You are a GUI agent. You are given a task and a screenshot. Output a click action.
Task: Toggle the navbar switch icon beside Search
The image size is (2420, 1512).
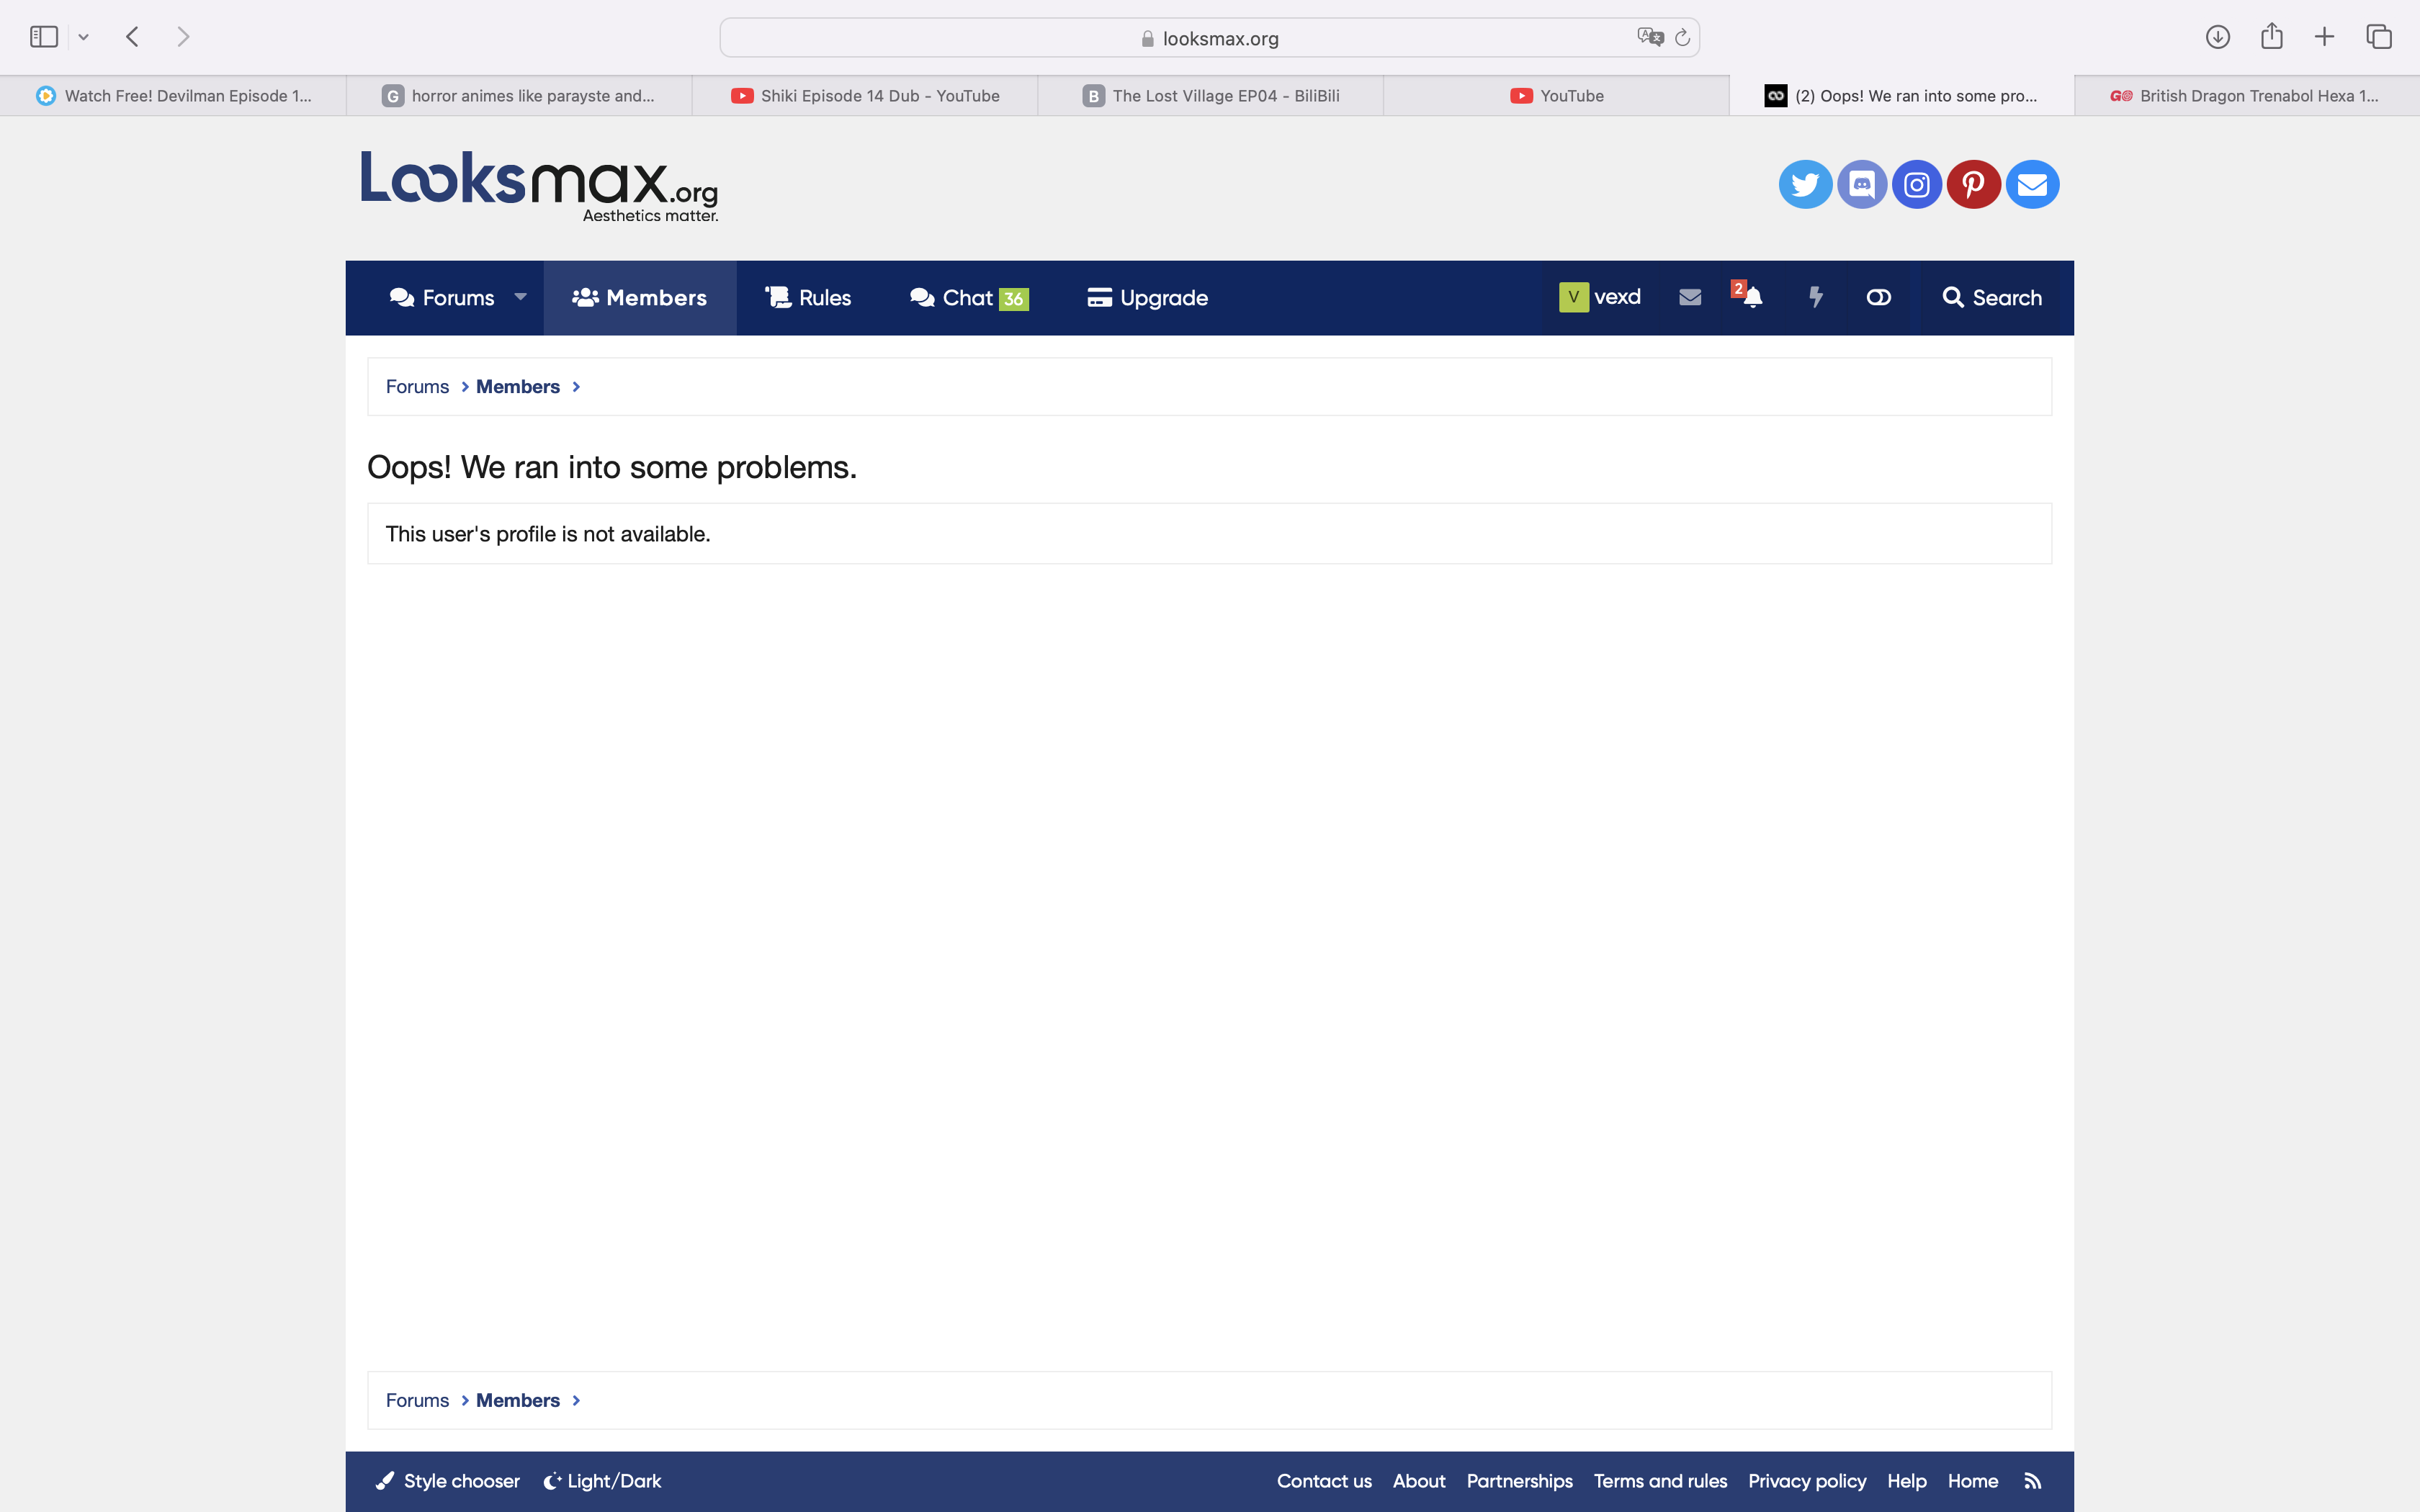click(1878, 298)
